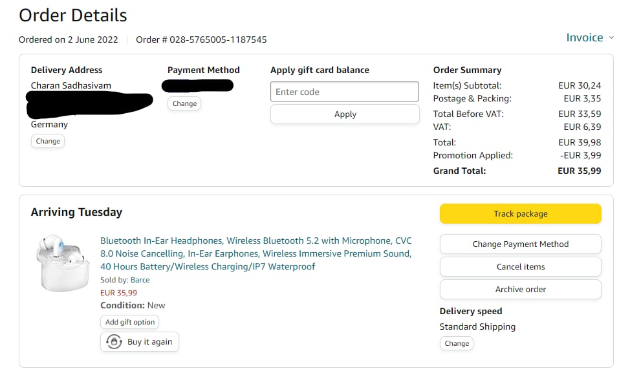Track package with the yellow button

click(520, 214)
